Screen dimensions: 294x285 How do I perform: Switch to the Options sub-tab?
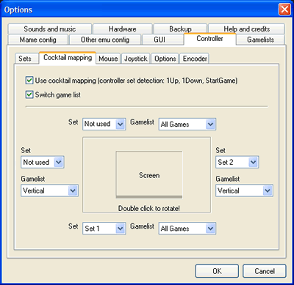(x=165, y=59)
